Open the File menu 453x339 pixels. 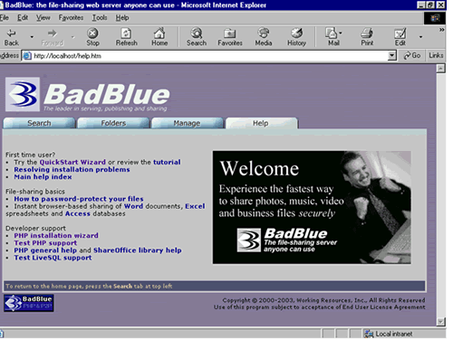[x=5, y=18]
